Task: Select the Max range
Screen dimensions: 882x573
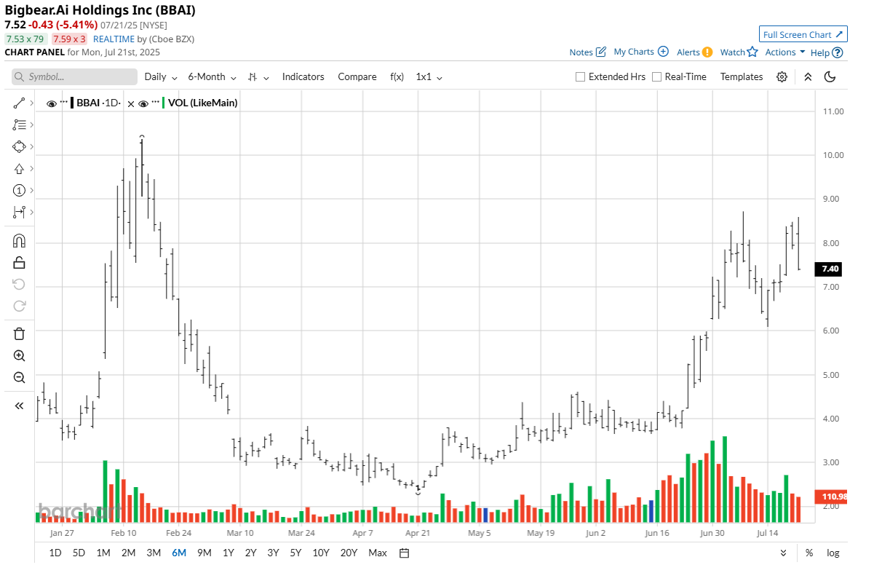Action: (x=378, y=553)
